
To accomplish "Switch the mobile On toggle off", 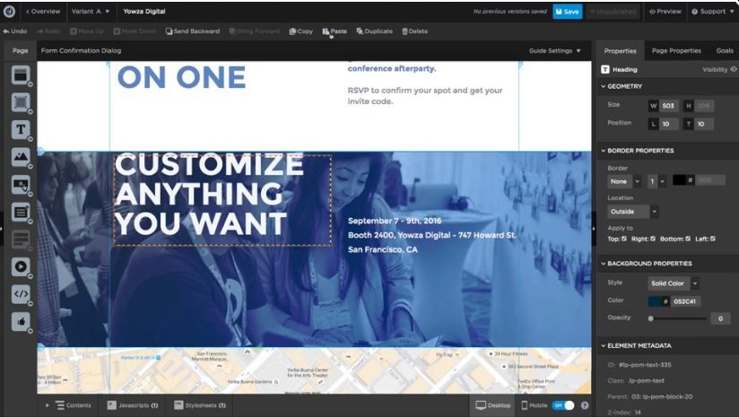I will point(563,405).
